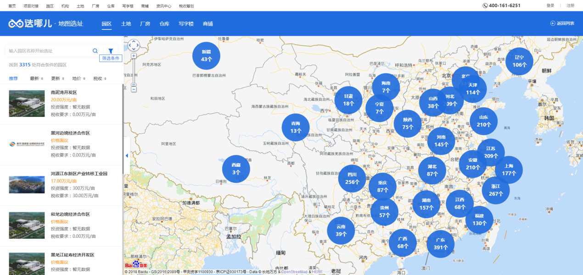Click the map pan compass control
Image resolution: width=583 pixels, height=275 pixels.
[x=133, y=45]
